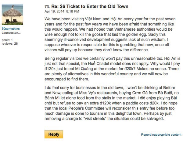This screenshot has width=183, height=146.
Task: Click the reviews: 28 count
Action: click(x=9, y=43)
